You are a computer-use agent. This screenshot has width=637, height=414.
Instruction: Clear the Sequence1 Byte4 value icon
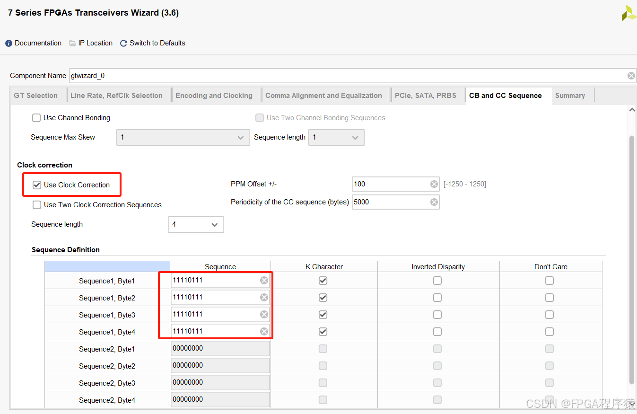pos(264,332)
